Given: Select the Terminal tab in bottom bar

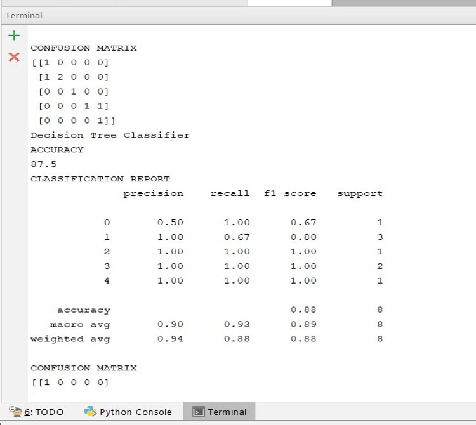Looking at the screenshot, I should 227,412.
